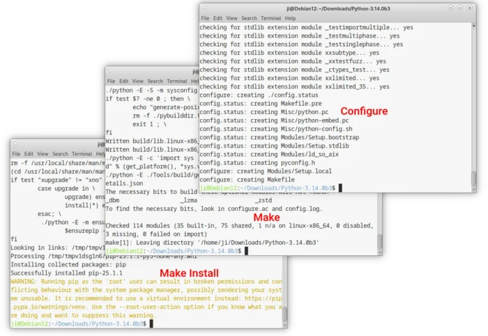Screen dimensions: 488x336
Task: Click 'configure: creating ./config.status' line
Action: (x=259, y=95)
